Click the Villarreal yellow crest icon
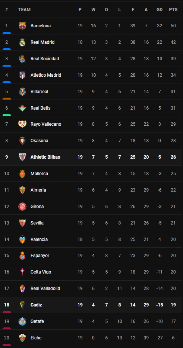The image size is (183, 348). (x=22, y=91)
